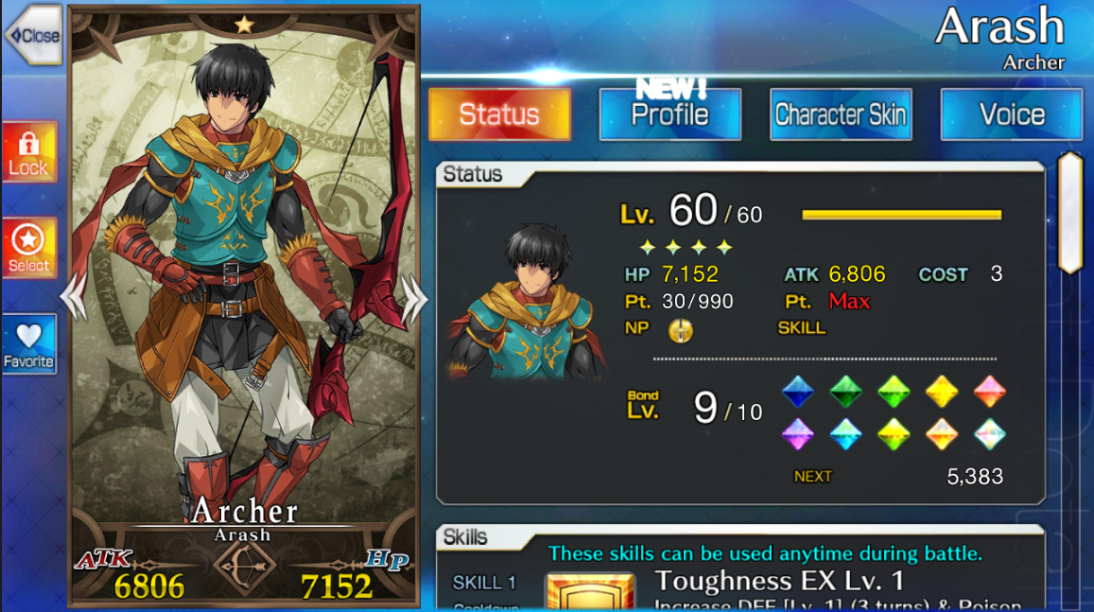Toggle the Favorite heart button
1094x612 pixels.
pyautogui.click(x=28, y=344)
